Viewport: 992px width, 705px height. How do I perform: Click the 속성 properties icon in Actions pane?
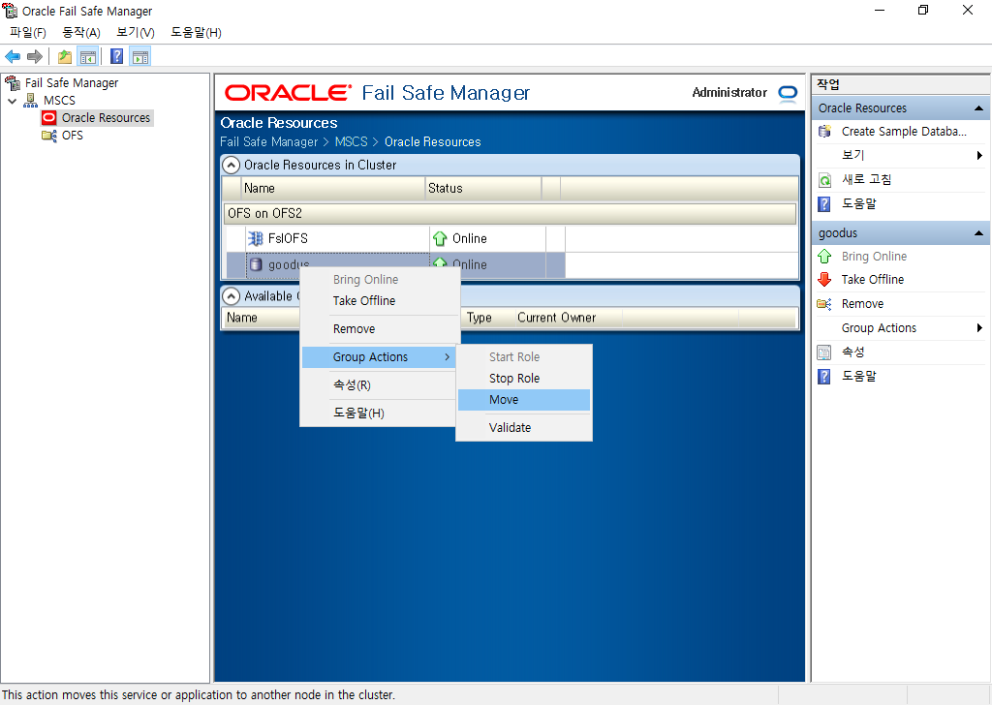(x=823, y=352)
